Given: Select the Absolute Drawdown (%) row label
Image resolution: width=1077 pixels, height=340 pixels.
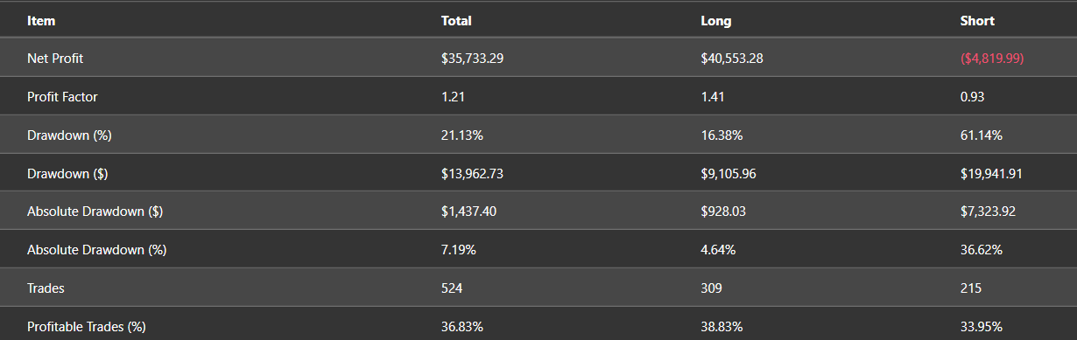Looking at the screenshot, I should tap(96, 250).
